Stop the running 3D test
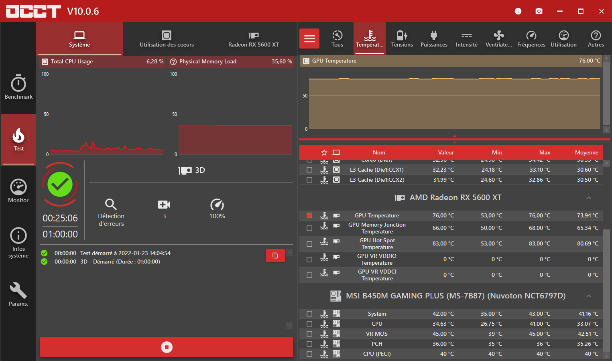The width and height of the screenshot is (612, 361). [x=167, y=347]
